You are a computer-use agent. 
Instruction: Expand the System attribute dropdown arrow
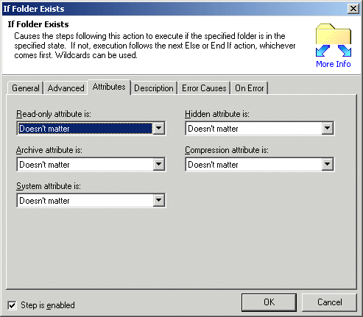[158, 200]
